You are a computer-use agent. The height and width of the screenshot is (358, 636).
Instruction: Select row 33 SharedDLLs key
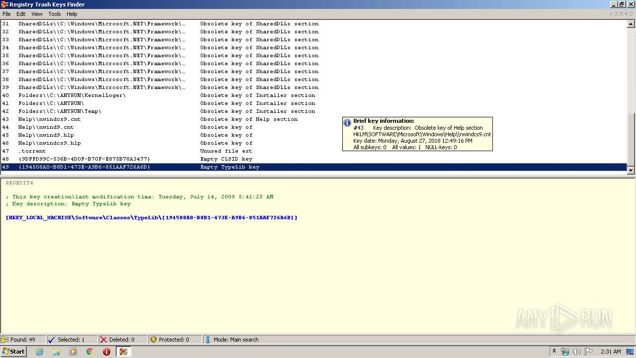pyautogui.click(x=314, y=40)
